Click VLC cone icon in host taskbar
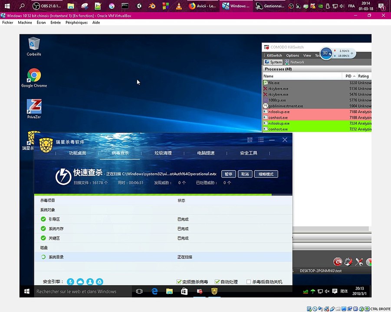Viewport: 391px width, 312px height. (x=179, y=6)
